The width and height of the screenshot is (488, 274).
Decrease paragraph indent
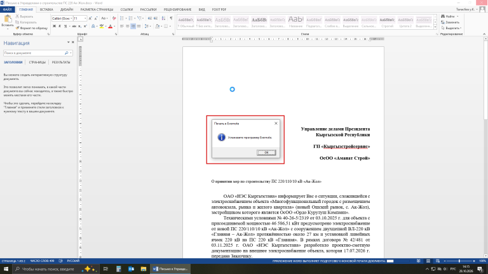150,18
